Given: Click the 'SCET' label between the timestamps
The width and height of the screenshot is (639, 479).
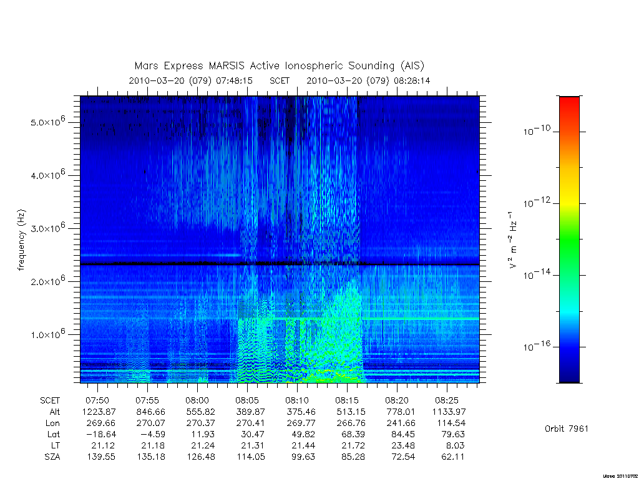Looking at the screenshot, I should coord(280,80).
